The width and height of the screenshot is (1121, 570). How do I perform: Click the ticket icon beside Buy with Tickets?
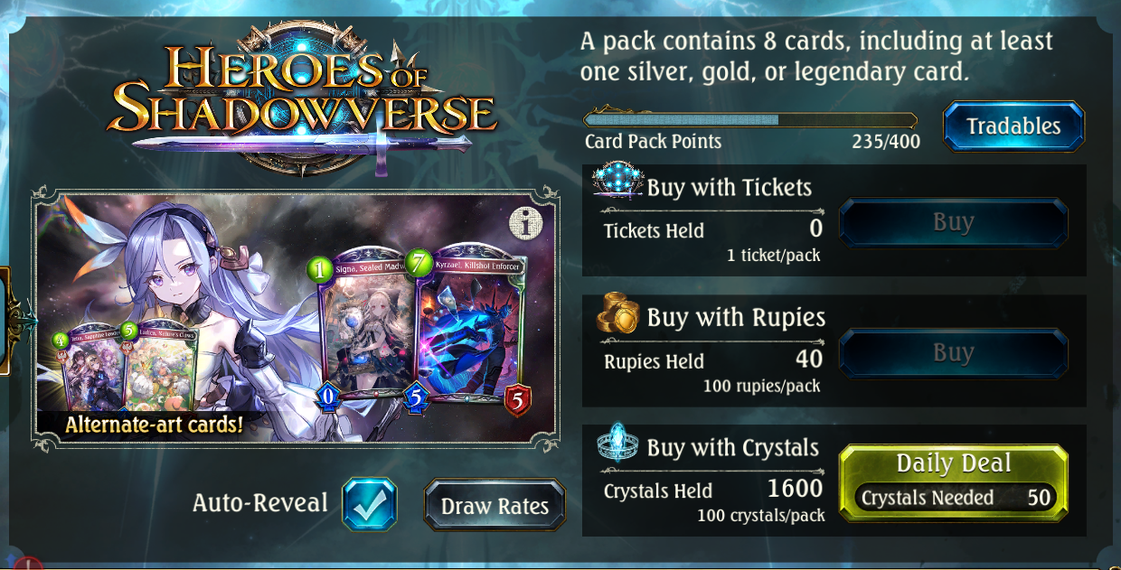618,181
